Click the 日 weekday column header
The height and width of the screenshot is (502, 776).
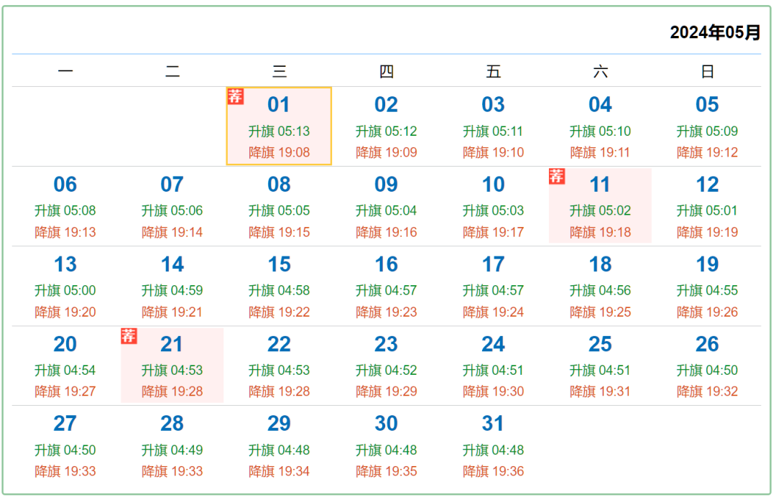click(x=707, y=71)
